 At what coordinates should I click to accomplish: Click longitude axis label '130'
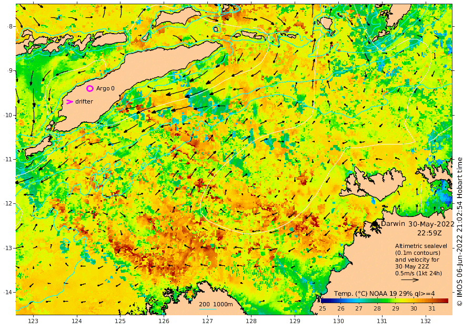tap(339, 321)
